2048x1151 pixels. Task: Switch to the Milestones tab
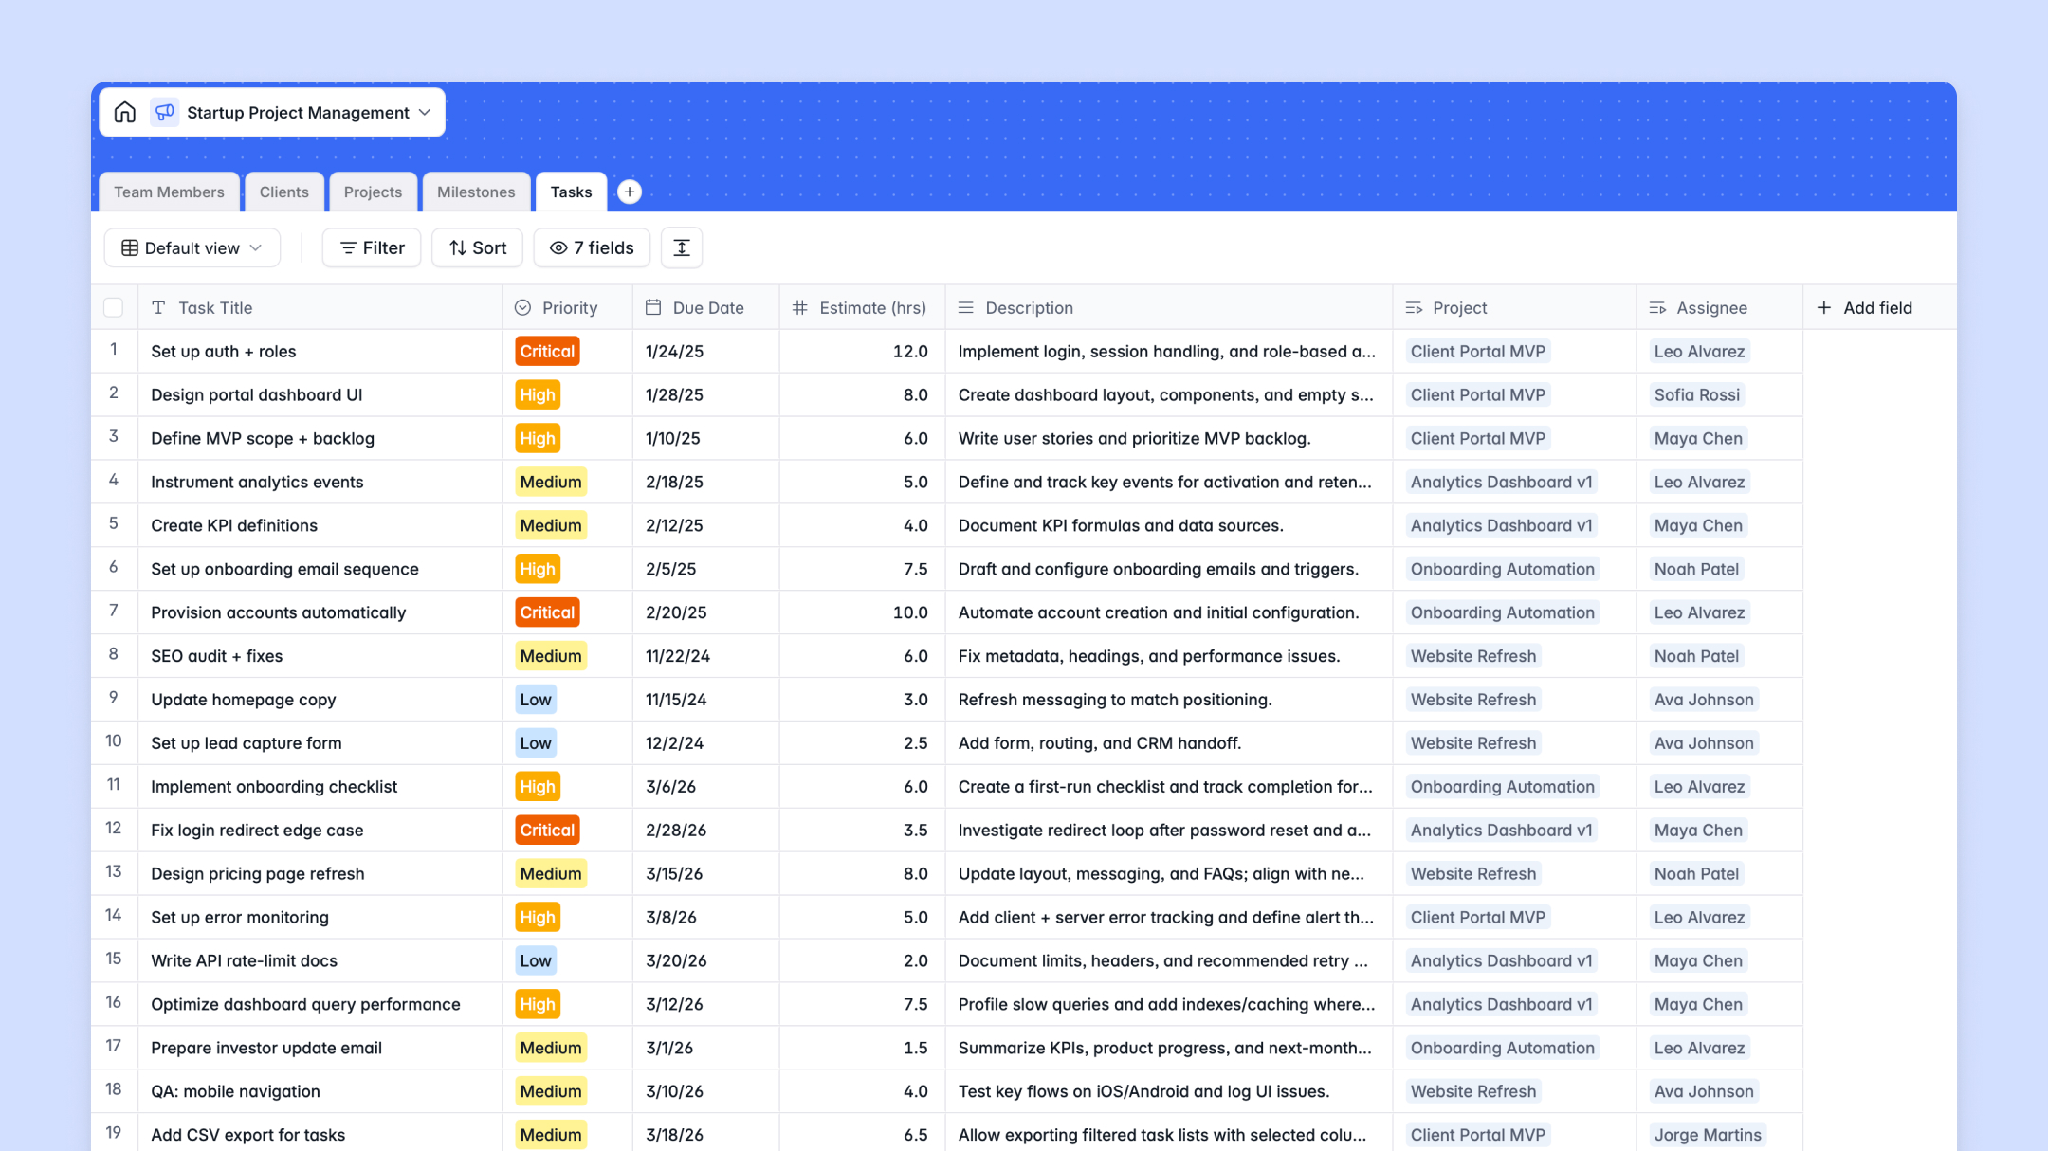coord(476,192)
